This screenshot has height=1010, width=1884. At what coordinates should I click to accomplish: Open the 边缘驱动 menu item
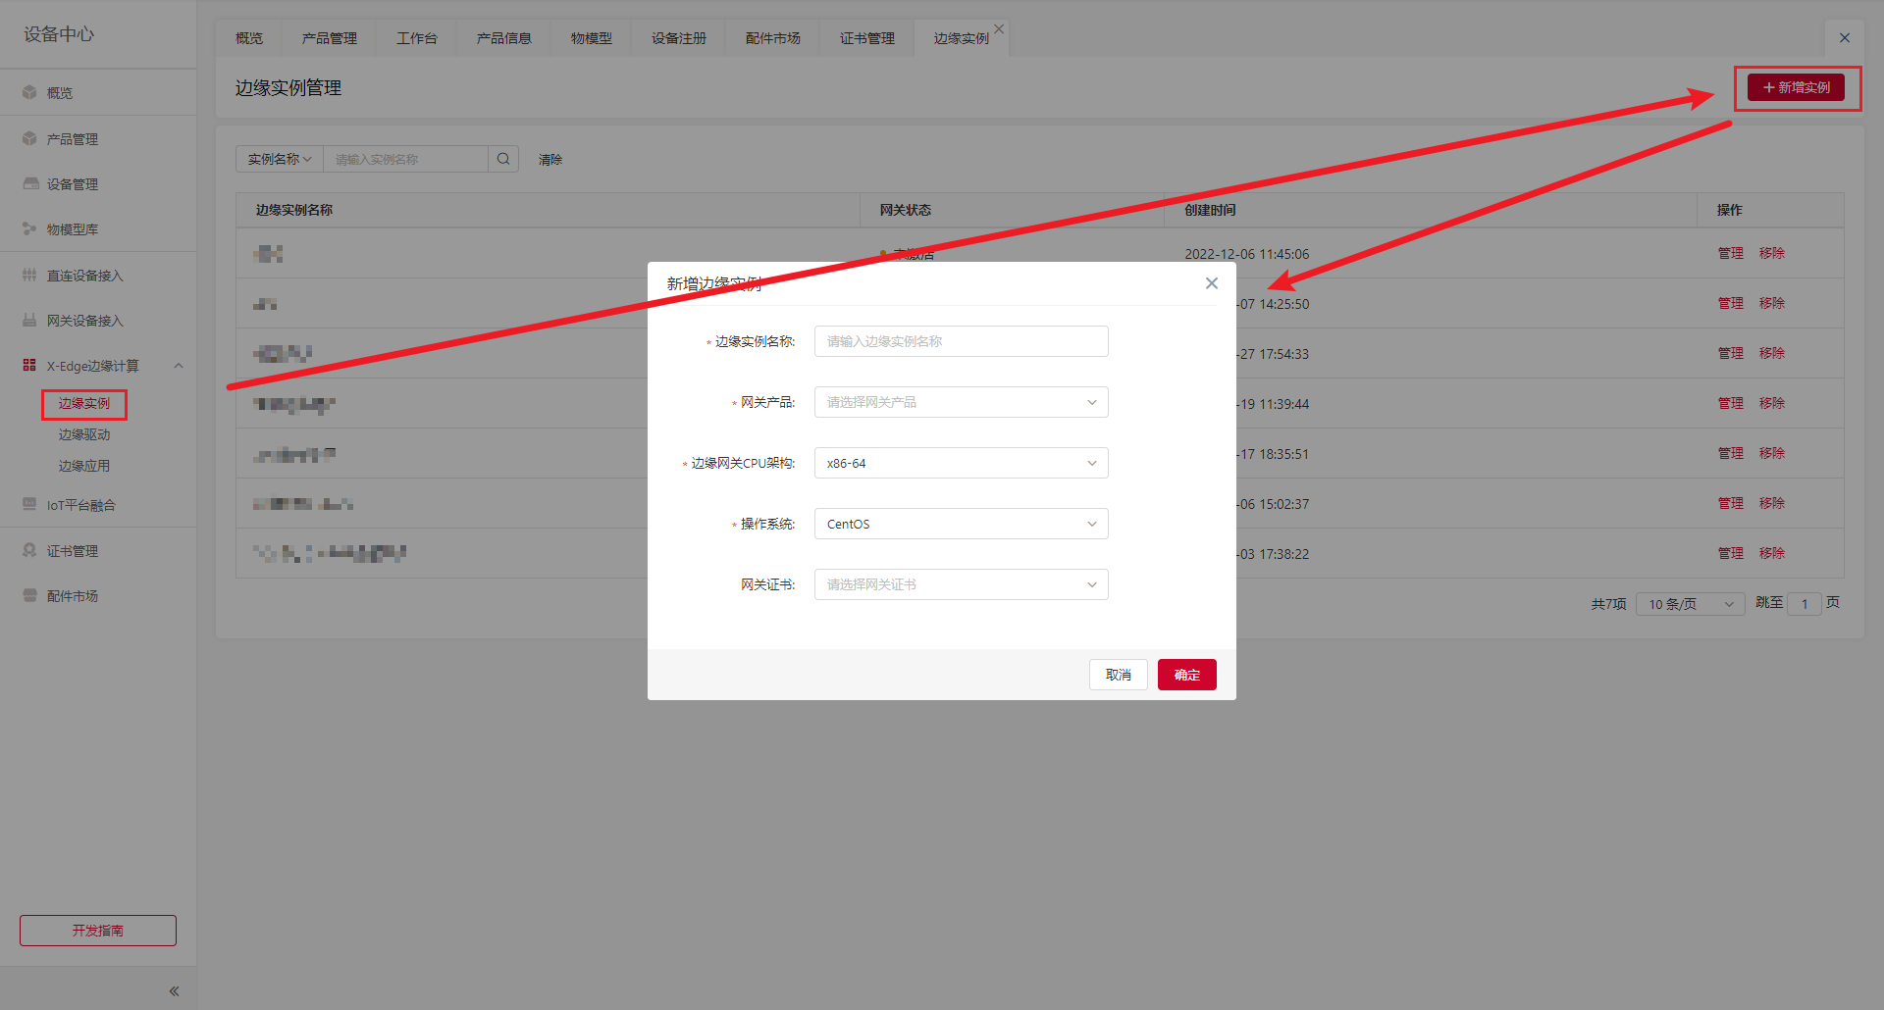(84, 434)
